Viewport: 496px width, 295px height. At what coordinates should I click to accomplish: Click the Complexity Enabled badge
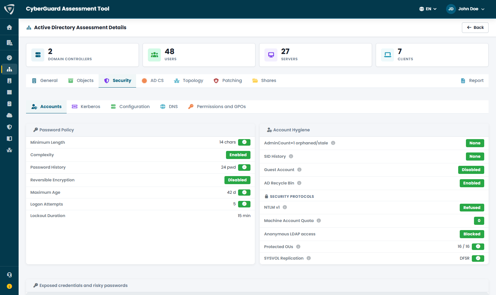coord(238,155)
